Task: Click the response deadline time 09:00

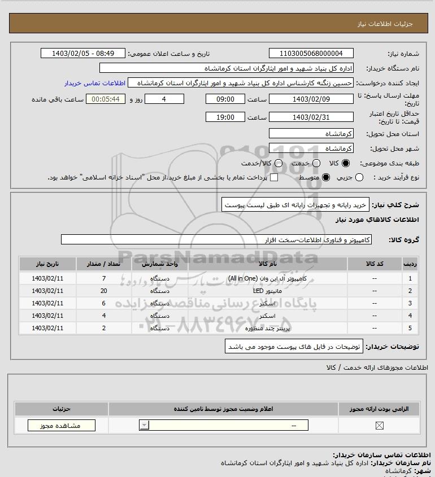Action: pos(225,99)
